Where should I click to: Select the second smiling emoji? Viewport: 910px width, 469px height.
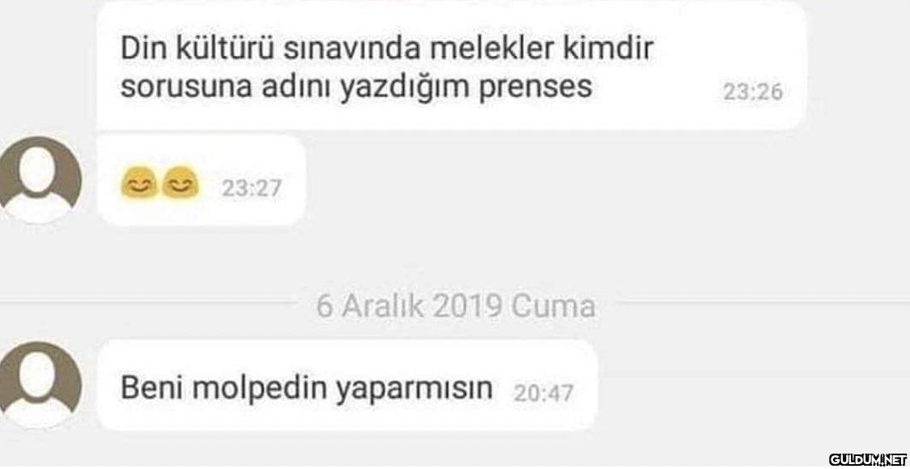180,183
